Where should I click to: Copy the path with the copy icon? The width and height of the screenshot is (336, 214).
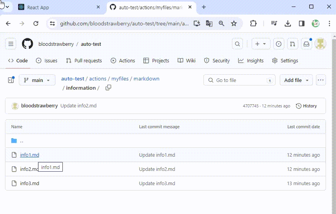pos(108,87)
